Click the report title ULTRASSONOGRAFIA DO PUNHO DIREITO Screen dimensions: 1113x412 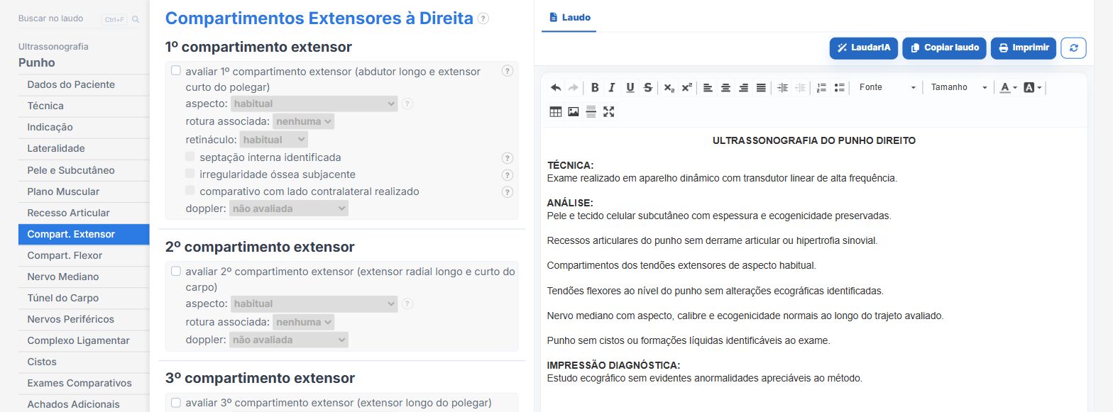(814, 140)
